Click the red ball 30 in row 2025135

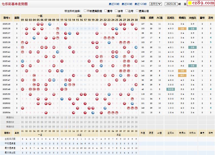tap(136, 24)
